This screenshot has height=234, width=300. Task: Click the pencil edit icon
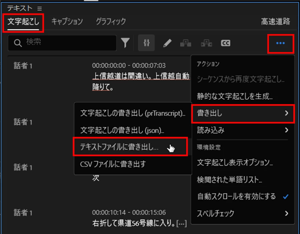point(167,43)
